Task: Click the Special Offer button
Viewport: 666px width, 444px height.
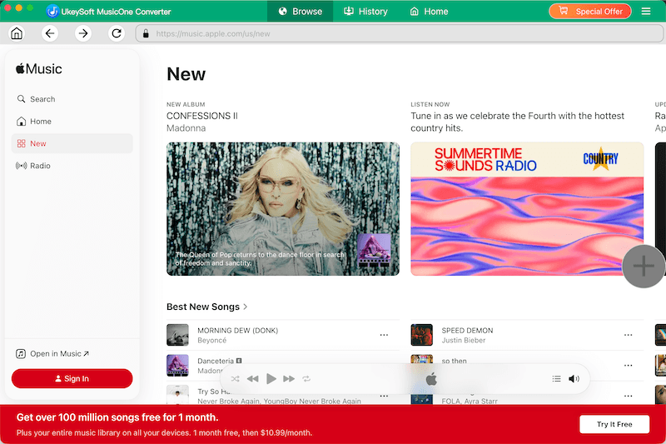Action: click(590, 11)
